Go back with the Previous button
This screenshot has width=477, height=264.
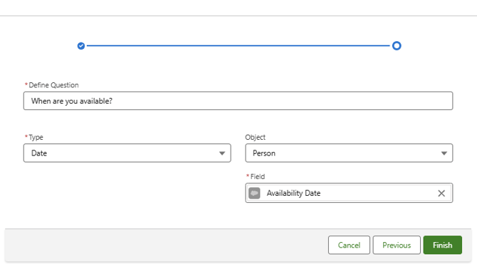click(397, 245)
